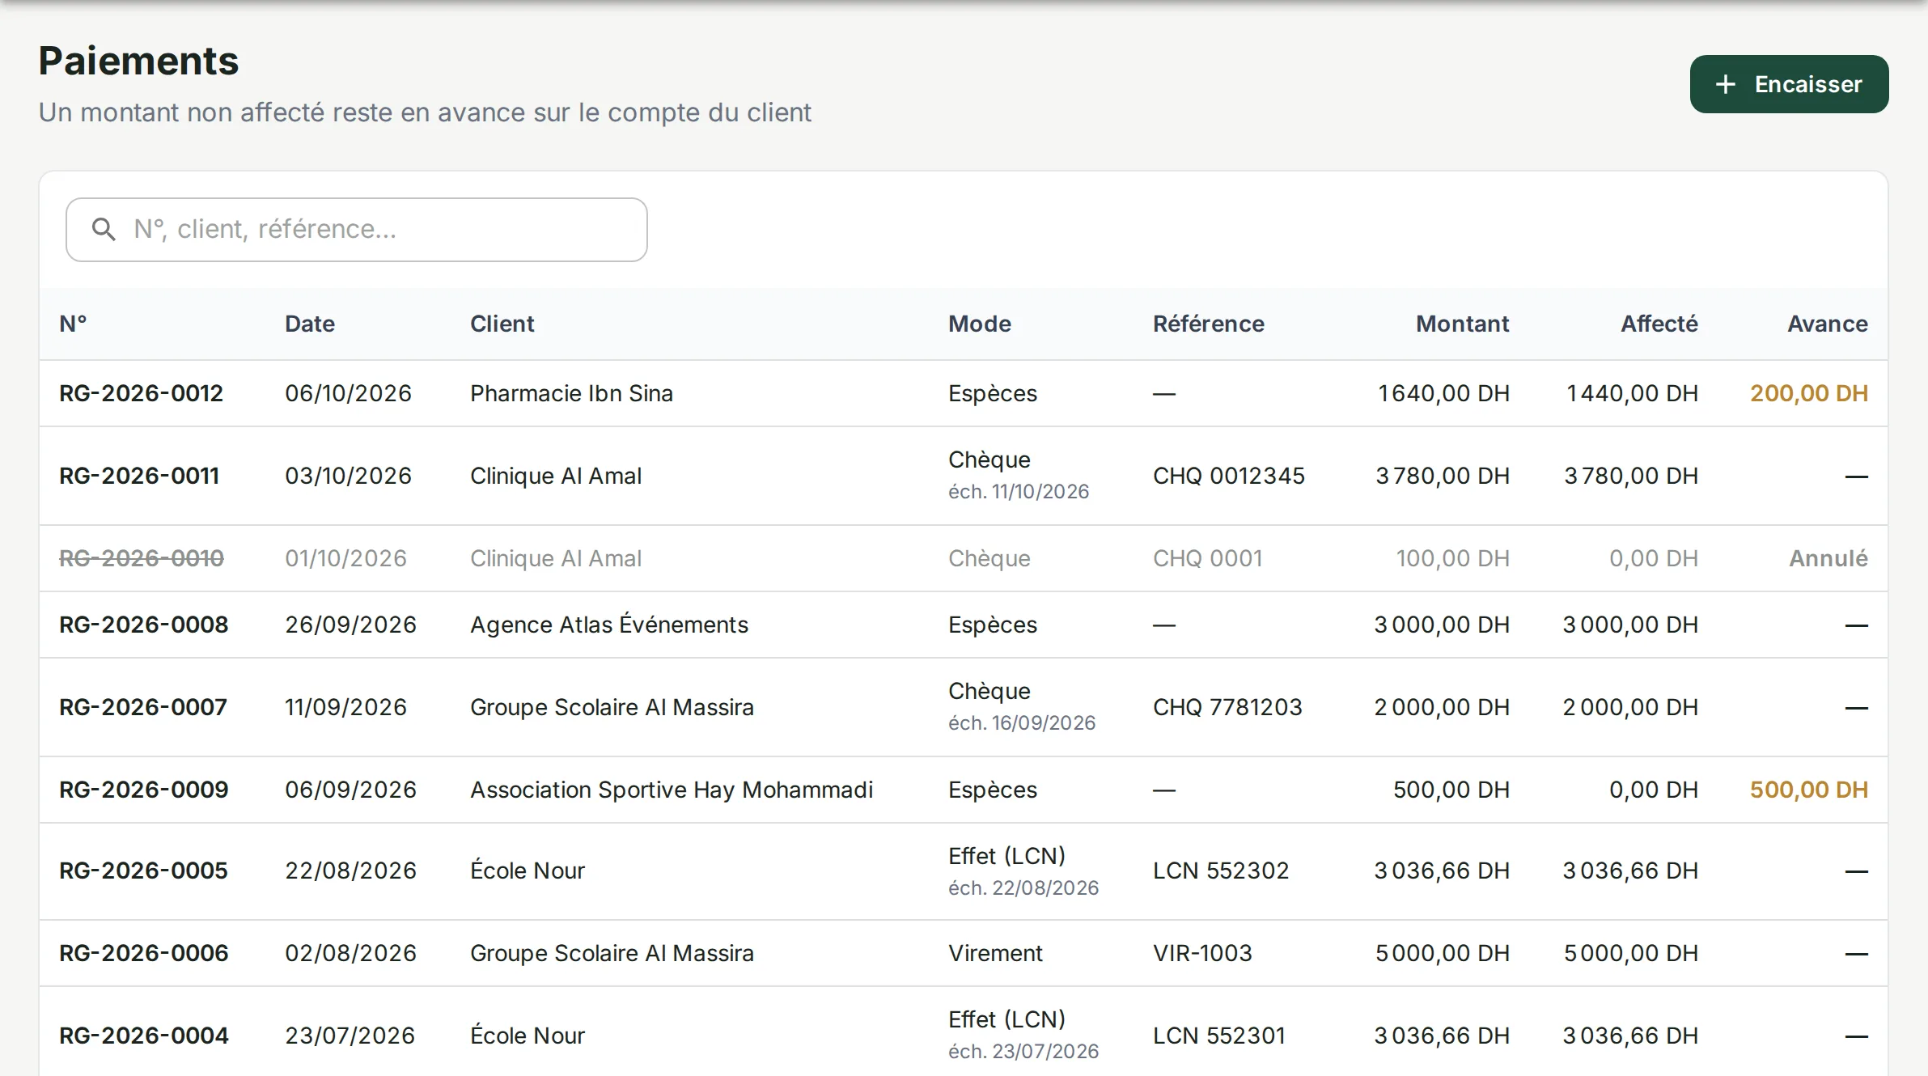Click the 500,00 DH avance amount
Image resolution: width=1928 pixels, height=1076 pixels.
[1809, 790]
